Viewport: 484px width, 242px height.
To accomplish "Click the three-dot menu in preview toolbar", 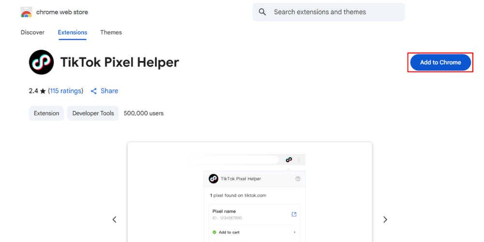I will click(299, 160).
